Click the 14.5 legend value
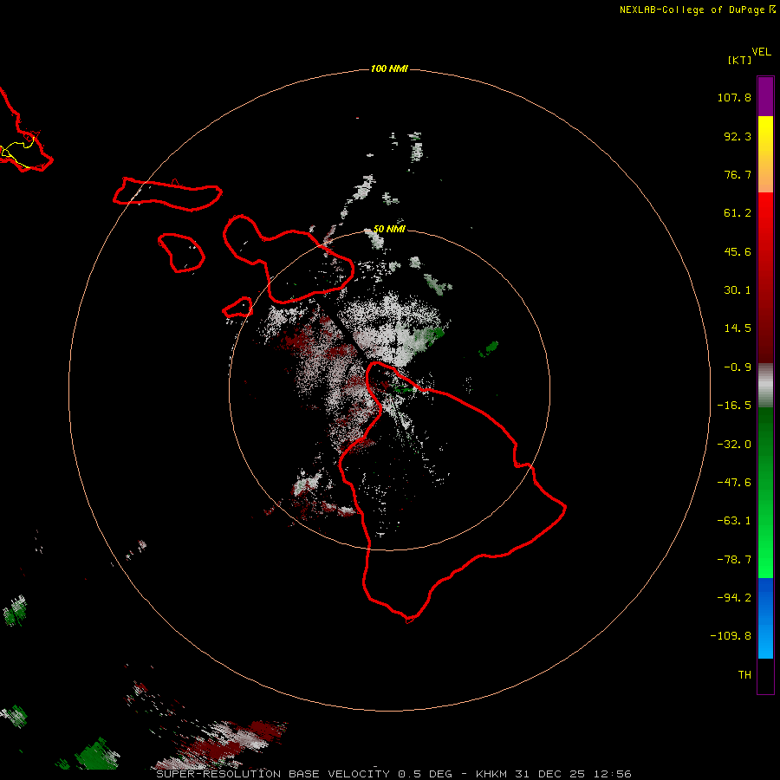Screen dimensions: 780x780 pyautogui.click(x=738, y=328)
